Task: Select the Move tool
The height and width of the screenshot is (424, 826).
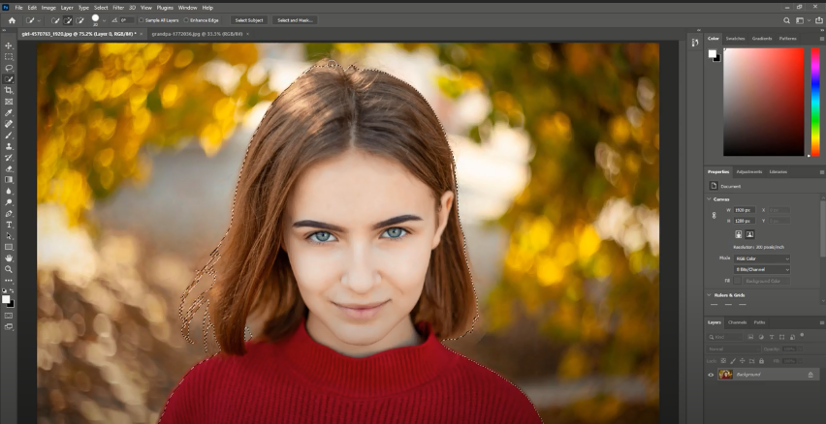Action: click(9, 45)
